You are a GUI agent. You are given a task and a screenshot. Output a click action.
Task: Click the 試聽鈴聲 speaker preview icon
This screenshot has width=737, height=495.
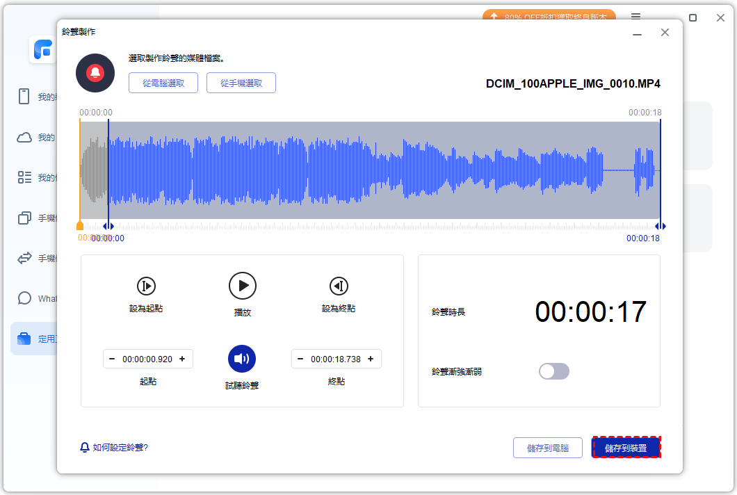[x=242, y=359]
